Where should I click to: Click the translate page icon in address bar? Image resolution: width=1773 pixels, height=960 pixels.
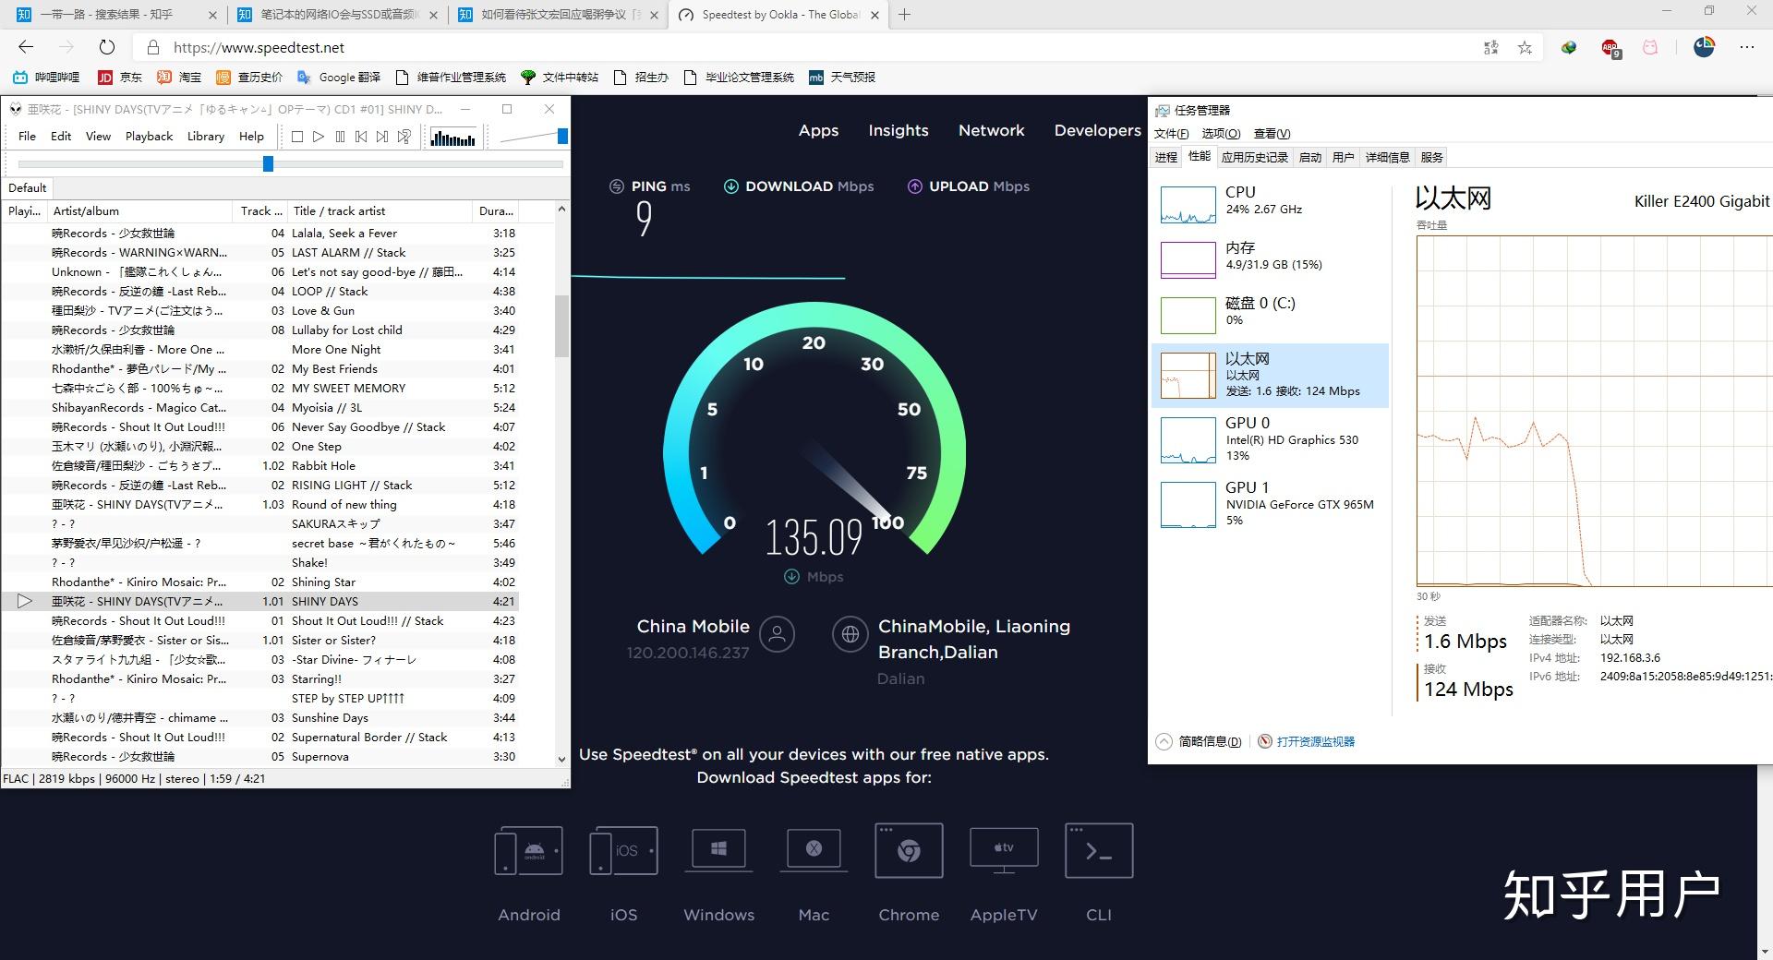(1490, 47)
